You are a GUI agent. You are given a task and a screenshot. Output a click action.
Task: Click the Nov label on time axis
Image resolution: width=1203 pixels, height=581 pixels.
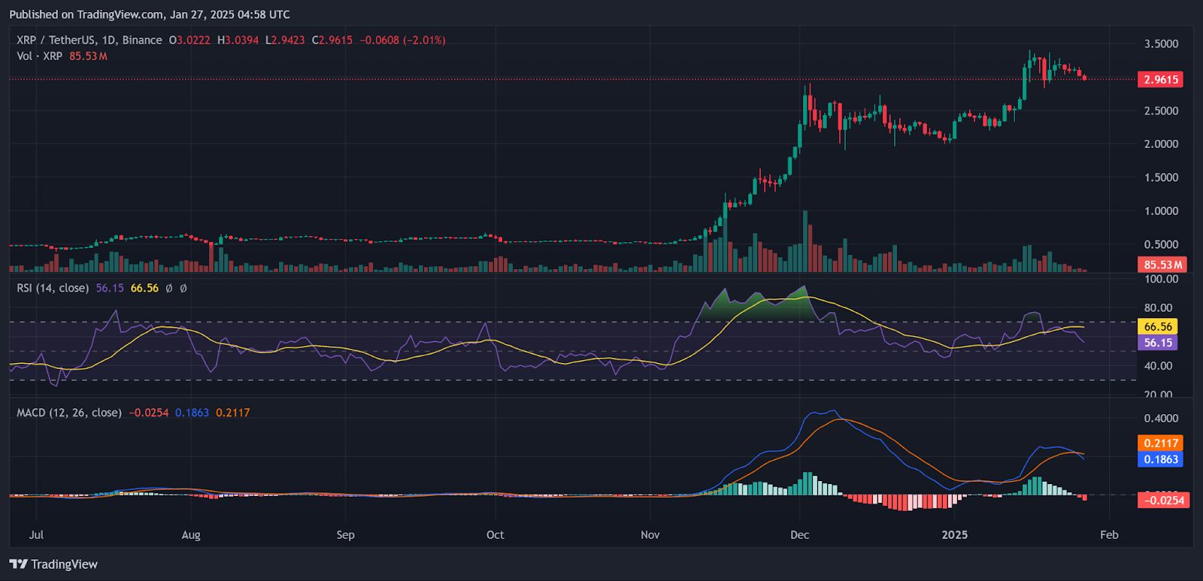(x=650, y=534)
